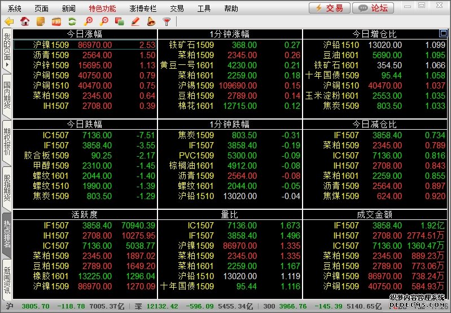Screen dimensions: 451x313
Task: Open the 工具 menu
Action: (204, 8)
